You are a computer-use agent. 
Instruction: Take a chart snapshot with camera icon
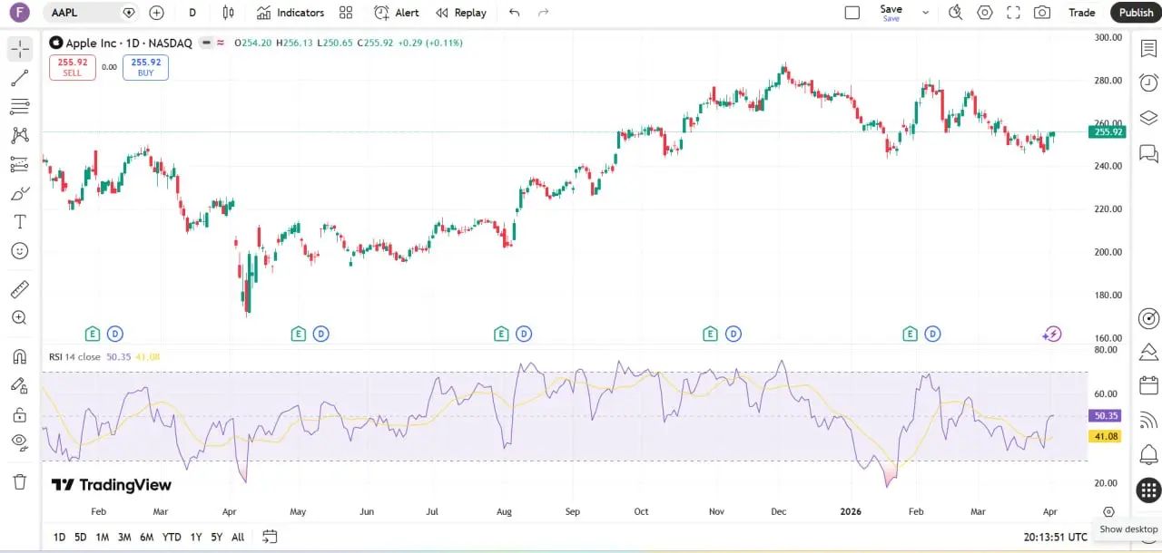(x=1042, y=13)
